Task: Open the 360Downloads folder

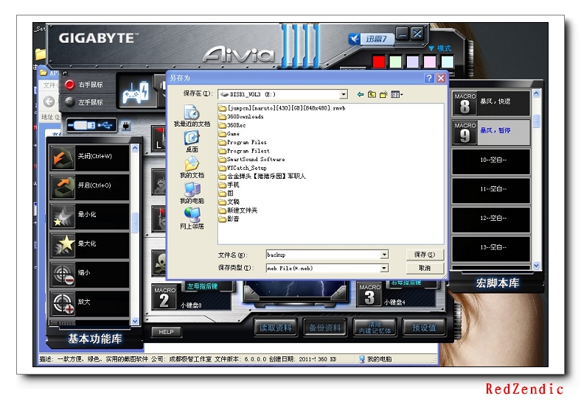Action: point(241,117)
